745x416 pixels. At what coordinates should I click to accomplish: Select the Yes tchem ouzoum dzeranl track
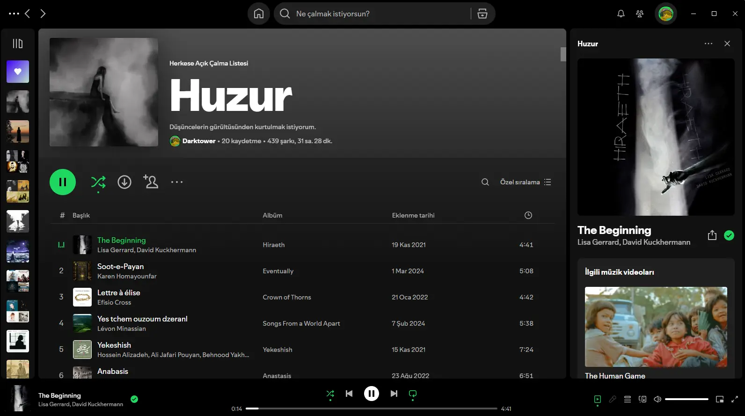tap(142, 319)
